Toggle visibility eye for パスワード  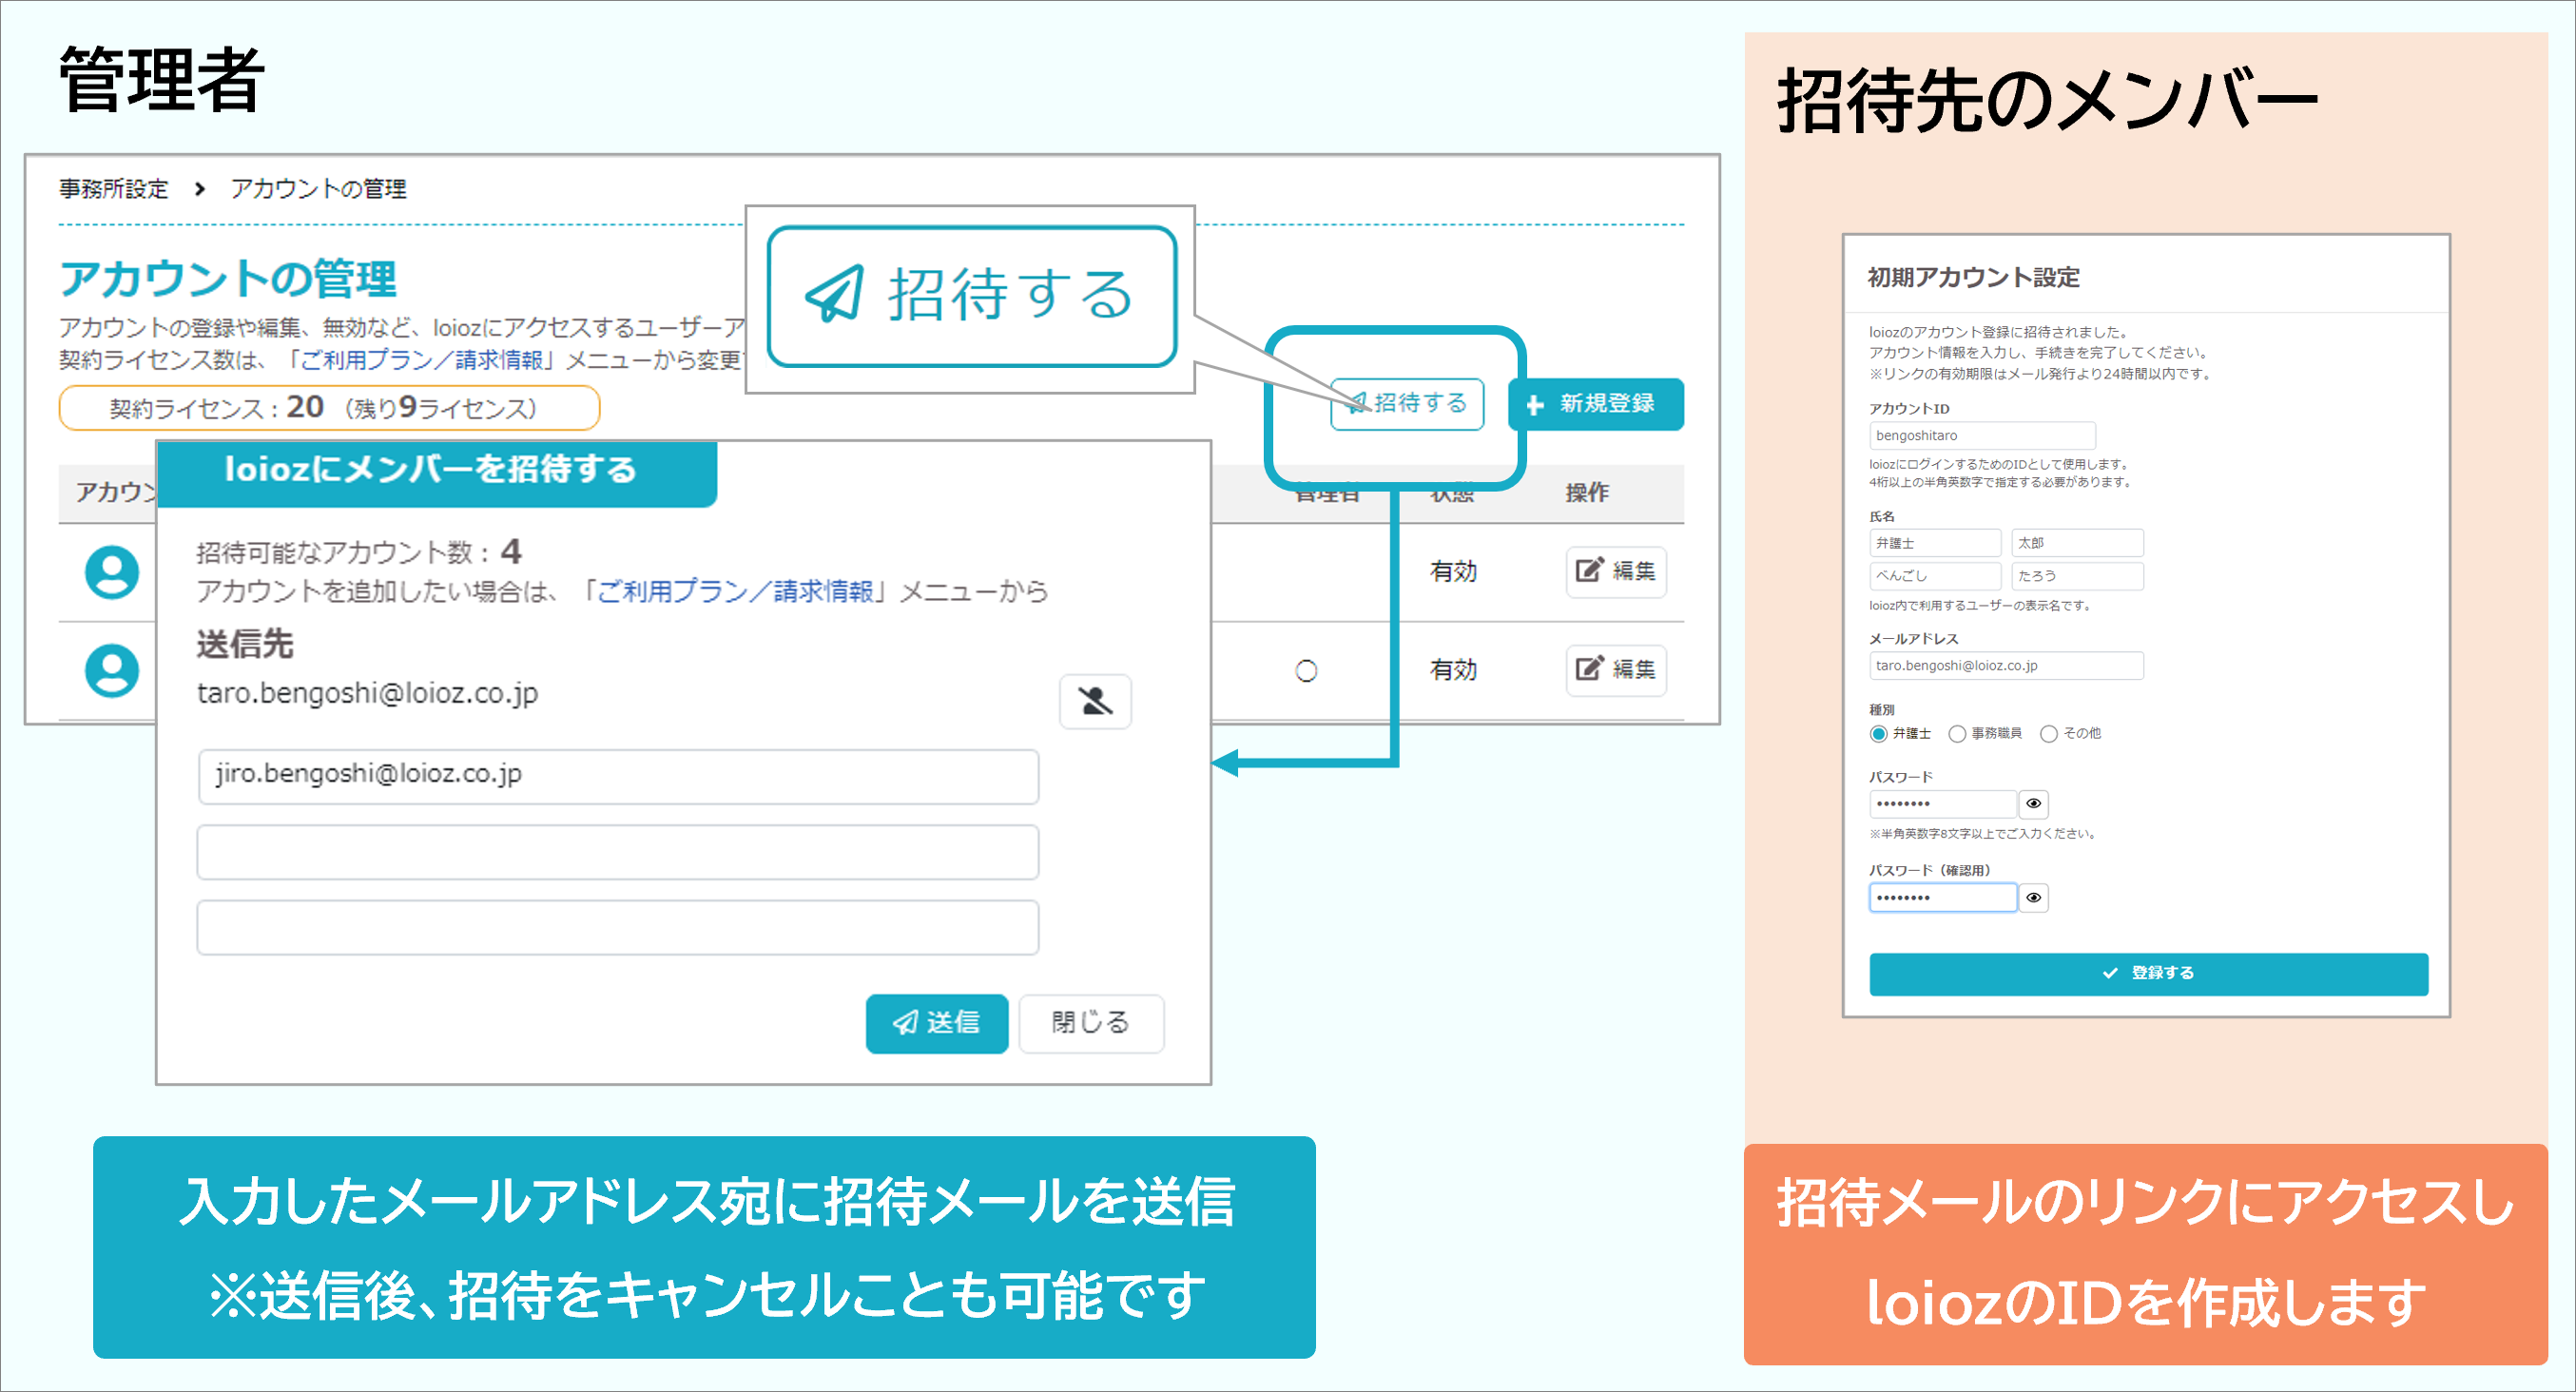click(2033, 804)
